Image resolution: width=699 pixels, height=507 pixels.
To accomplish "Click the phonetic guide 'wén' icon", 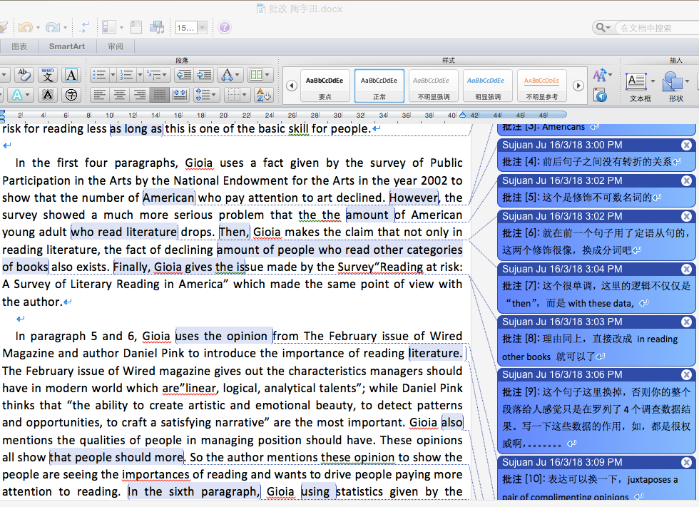I will tap(48, 75).
